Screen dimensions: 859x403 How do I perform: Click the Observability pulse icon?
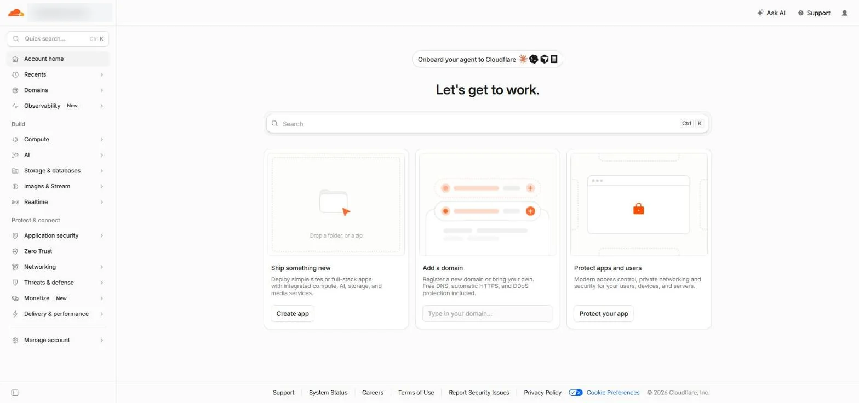(15, 106)
